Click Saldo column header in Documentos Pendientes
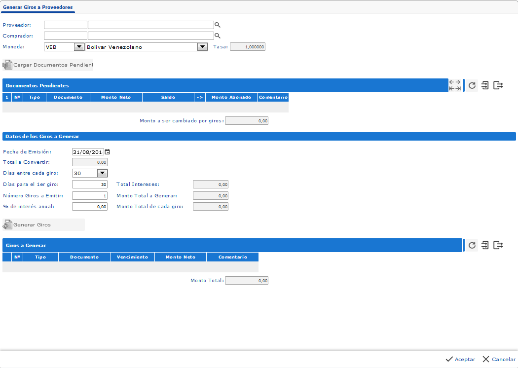The width and height of the screenshot is (518, 368). pyautogui.click(x=168, y=97)
